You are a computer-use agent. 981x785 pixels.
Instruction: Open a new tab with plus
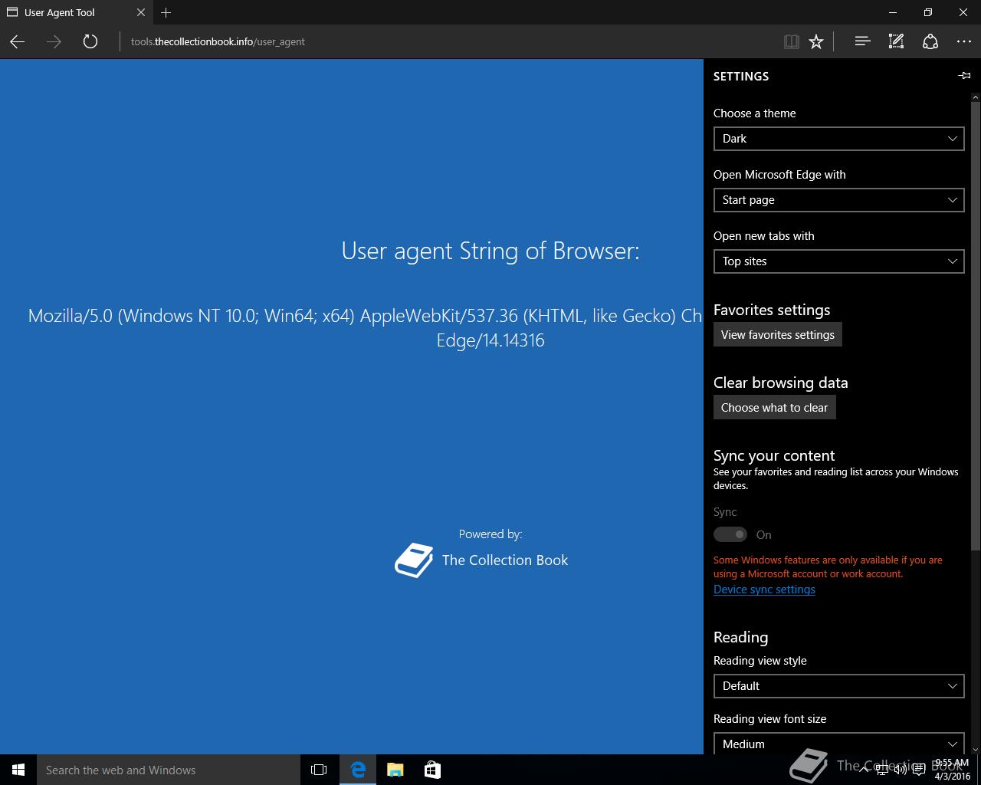click(x=166, y=12)
